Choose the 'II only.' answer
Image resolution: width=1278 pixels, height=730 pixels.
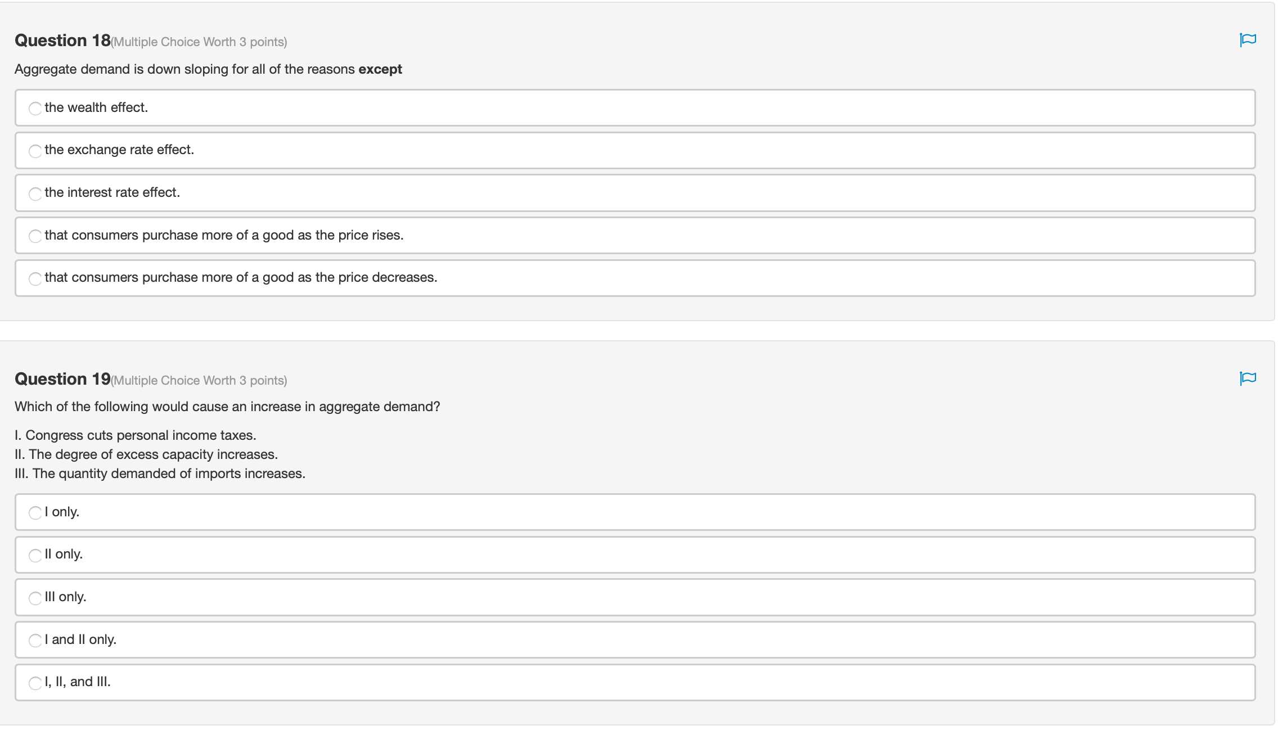tap(35, 555)
